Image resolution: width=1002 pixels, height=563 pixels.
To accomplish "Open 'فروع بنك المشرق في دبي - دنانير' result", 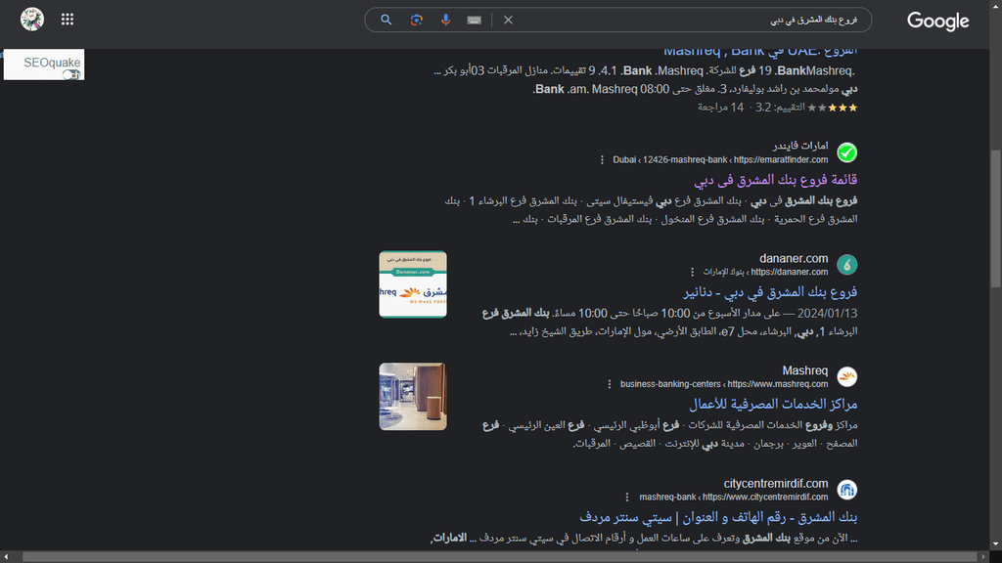I will pos(770,292).
